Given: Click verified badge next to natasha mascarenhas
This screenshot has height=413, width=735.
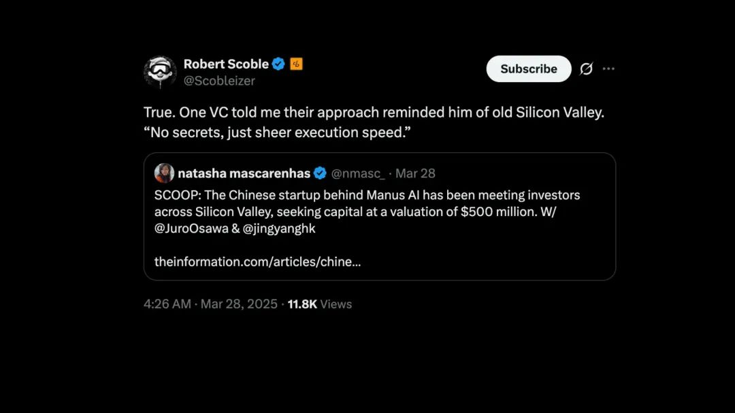Looking at the screenshot, I should [x=319, y=173].
